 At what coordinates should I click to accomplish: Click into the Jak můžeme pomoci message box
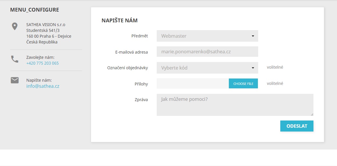coord(235,105)
